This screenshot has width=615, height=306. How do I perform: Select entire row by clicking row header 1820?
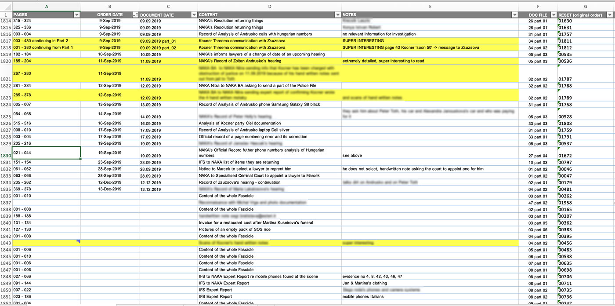click(x=6, y=61)
